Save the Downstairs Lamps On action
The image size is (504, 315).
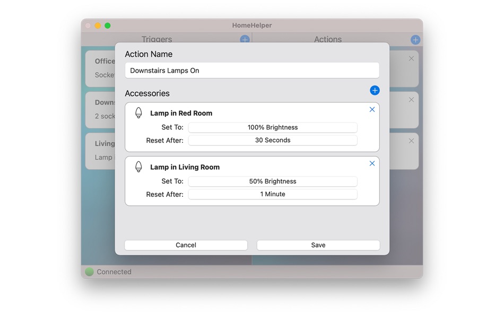[318, 245]
